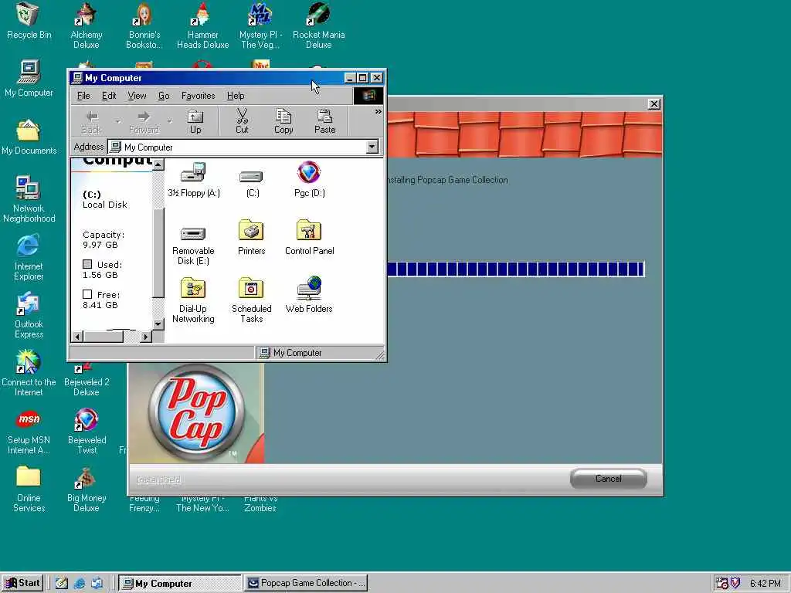Select Recycle Bin desktop icon
The height and width of the screenshot is (593, 791).
29,21
